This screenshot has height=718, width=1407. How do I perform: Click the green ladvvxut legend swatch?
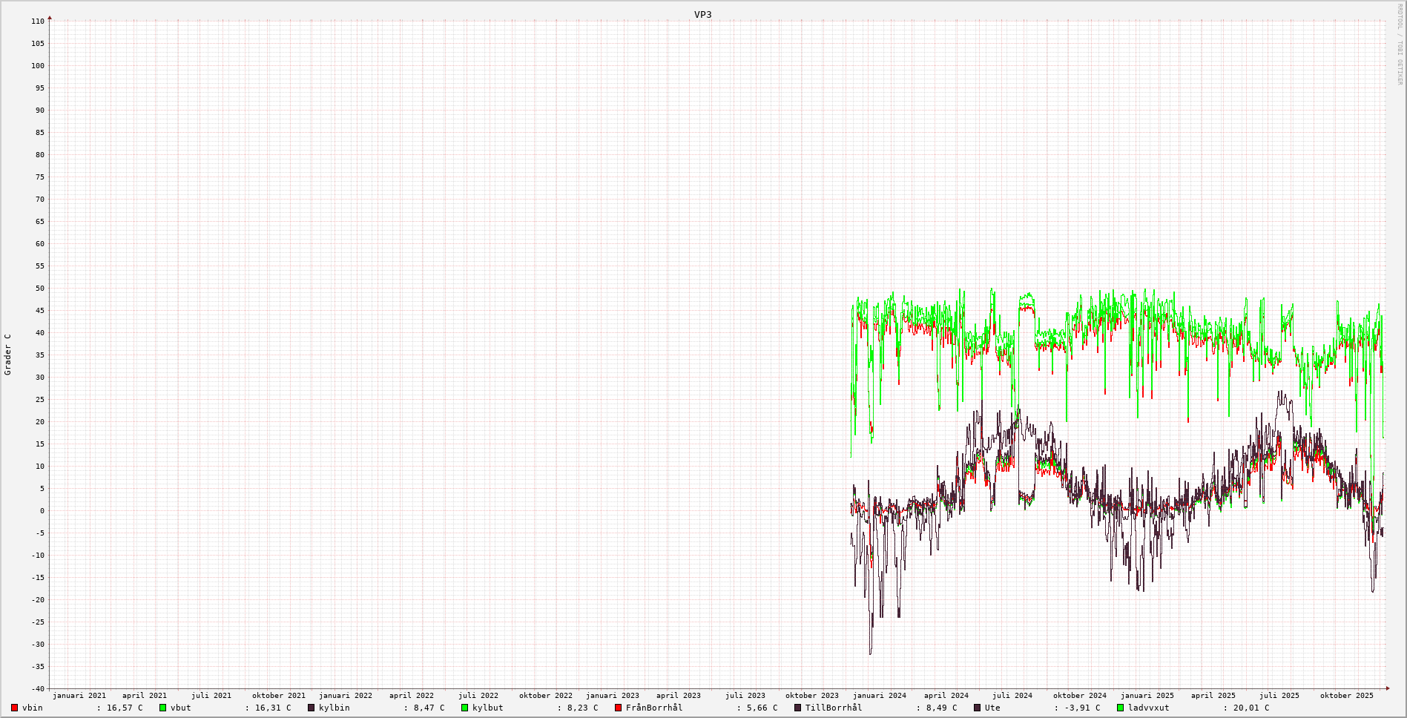coord(1121,708)
